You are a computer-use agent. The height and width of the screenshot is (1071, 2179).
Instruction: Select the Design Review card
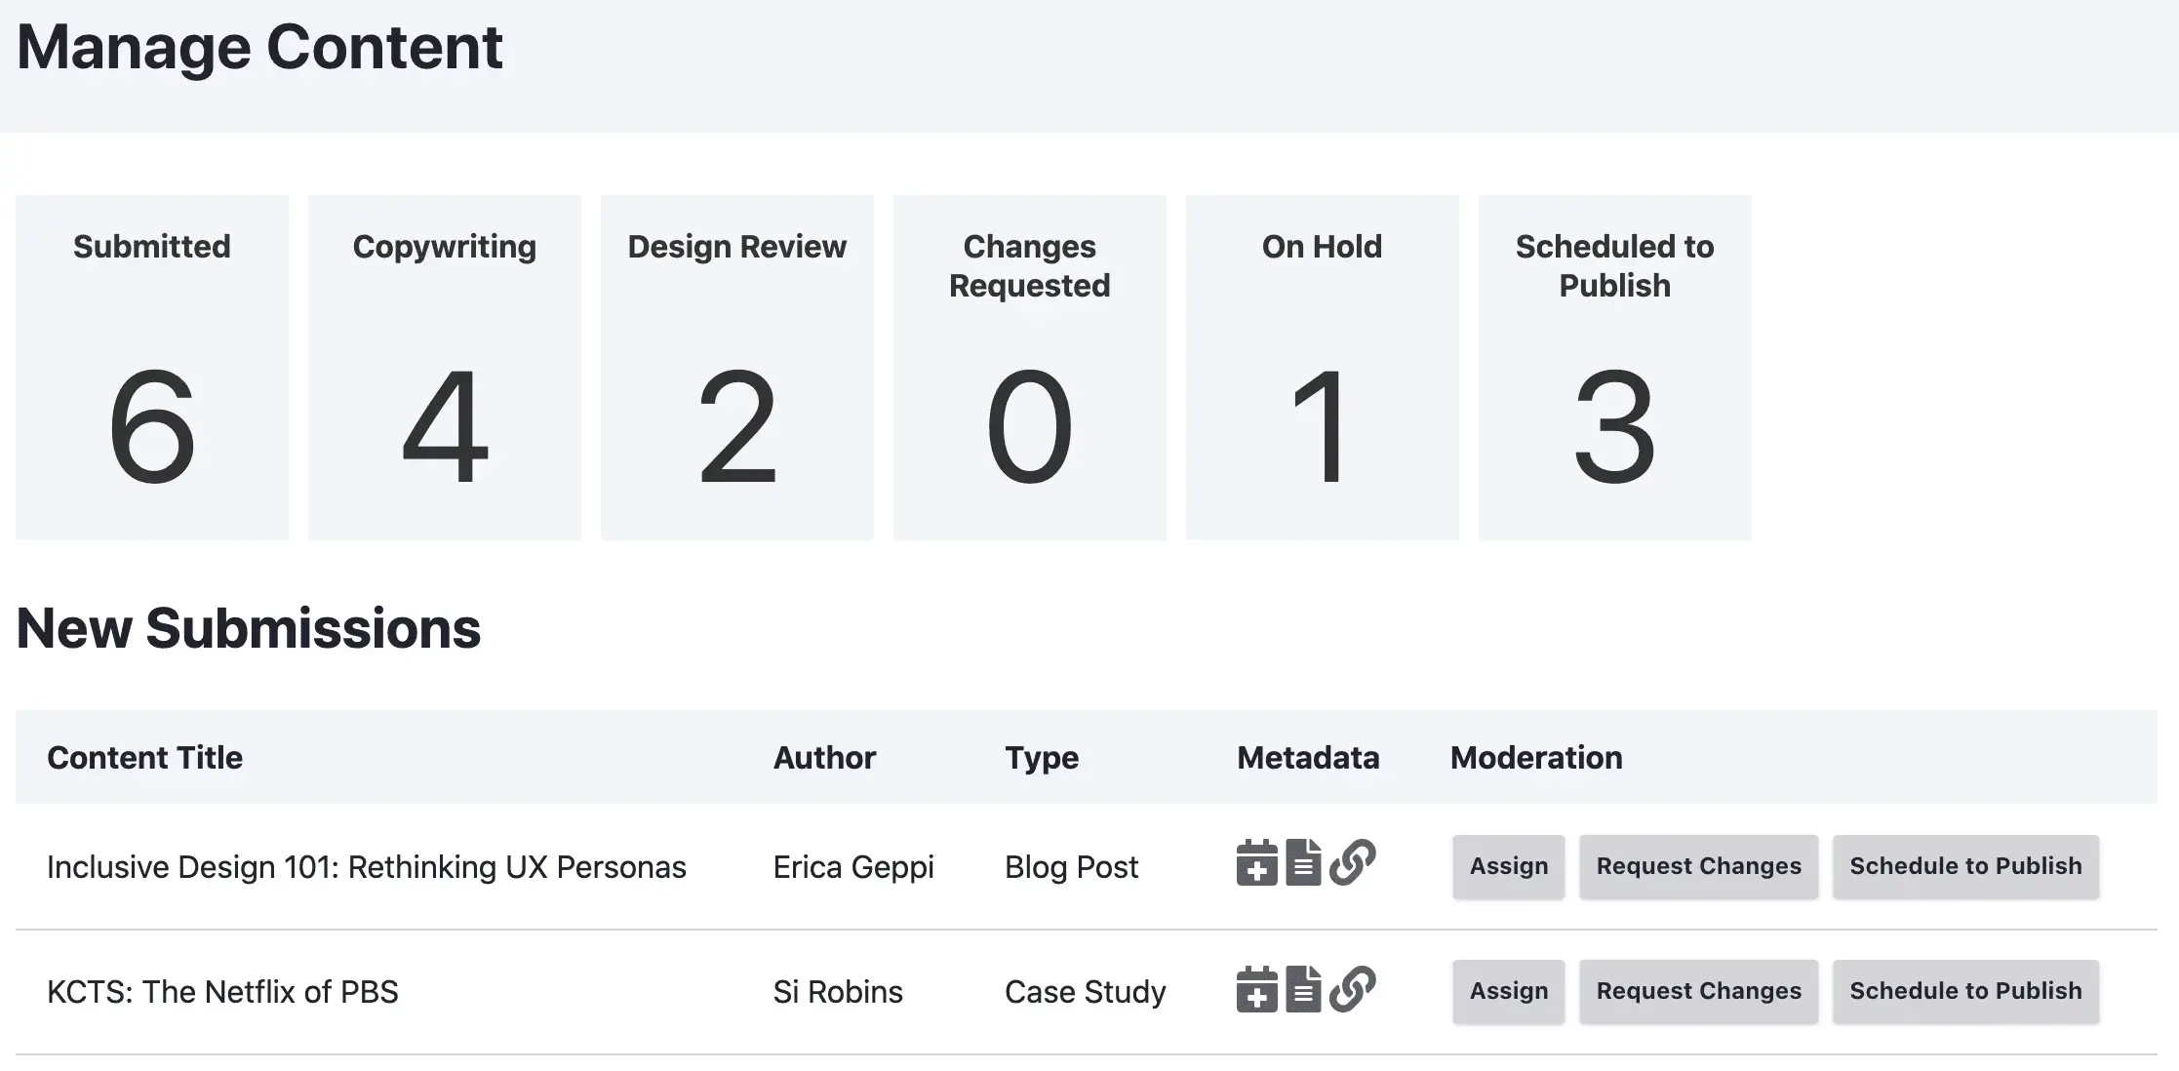tap(737, 368)
